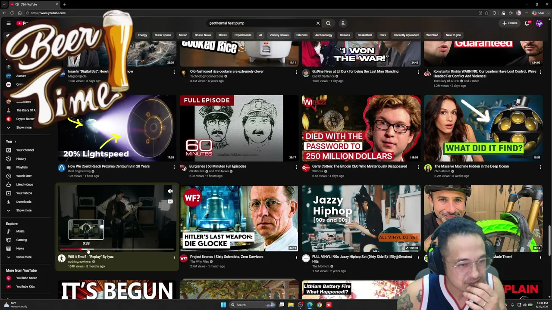The width and height of the screenshot is (552, 310).
Task: Open options for the rice cookers video
Action: click(296, 72)
